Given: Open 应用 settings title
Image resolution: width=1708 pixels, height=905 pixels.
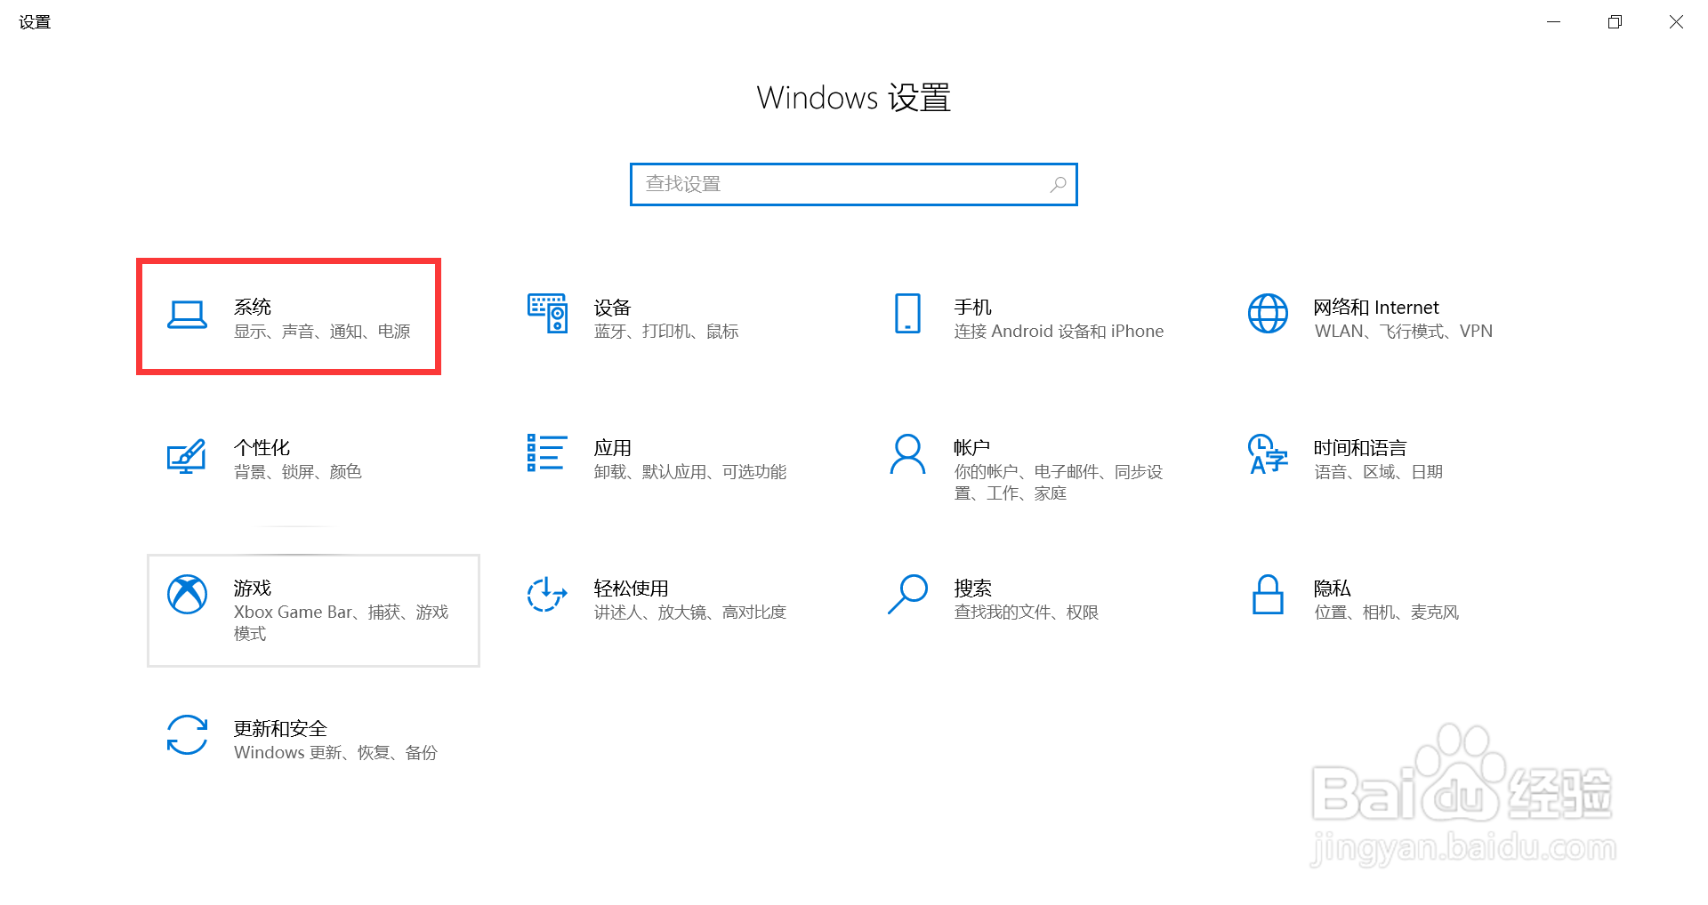Looking at the screenshot, I should [612, 447].
